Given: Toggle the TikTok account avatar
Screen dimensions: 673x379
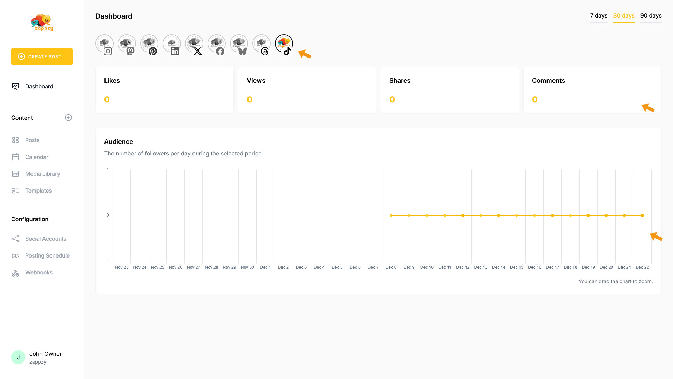Looking at the screenshot, I should [284, 44].
